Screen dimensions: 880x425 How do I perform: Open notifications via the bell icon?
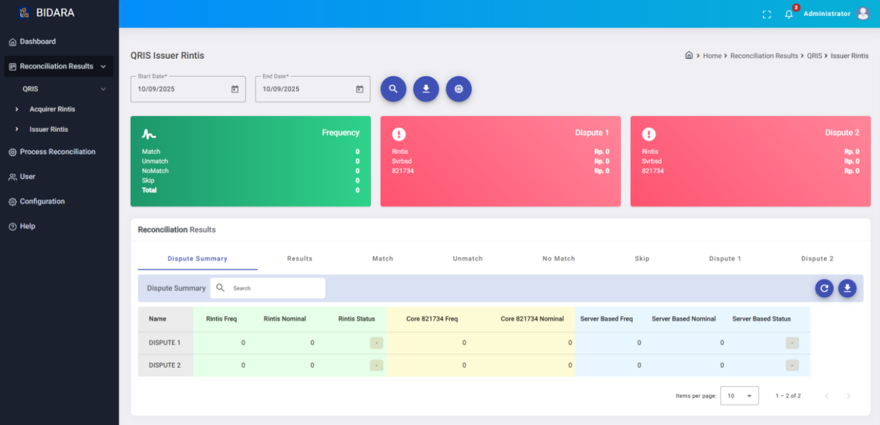[x=789, y=13]
